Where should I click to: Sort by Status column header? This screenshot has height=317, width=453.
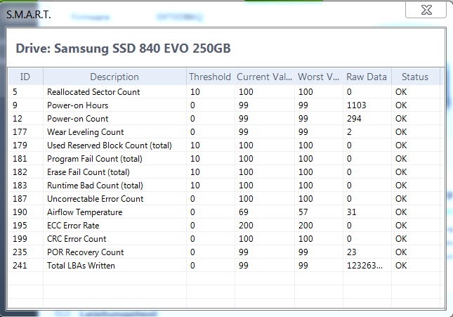click(x=415, y=77)
